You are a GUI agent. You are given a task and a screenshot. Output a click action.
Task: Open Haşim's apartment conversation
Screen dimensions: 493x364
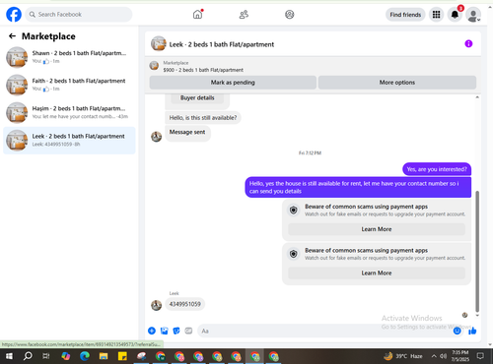click(69, 112)
